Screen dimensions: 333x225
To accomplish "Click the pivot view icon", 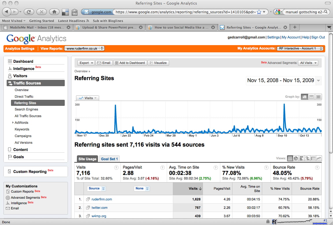I will point(313,158).
